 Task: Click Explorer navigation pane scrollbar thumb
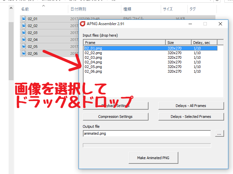coord(11,51)
